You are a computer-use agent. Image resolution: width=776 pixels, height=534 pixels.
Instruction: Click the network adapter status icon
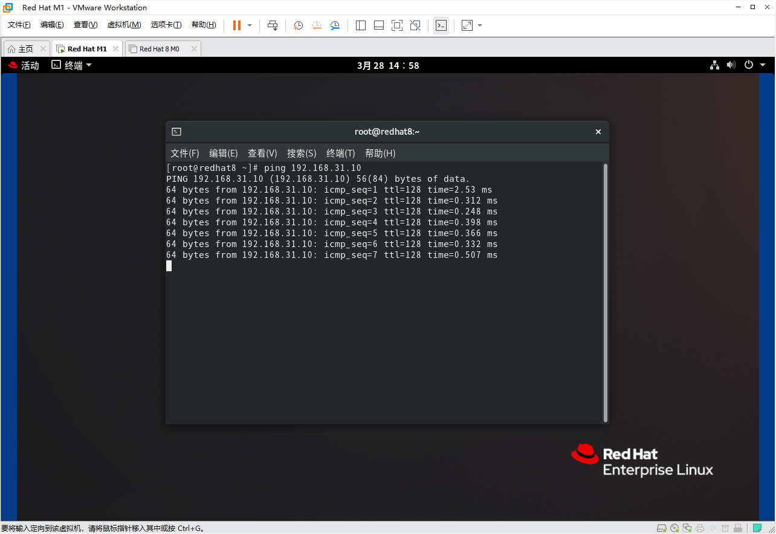click(688, 528)
